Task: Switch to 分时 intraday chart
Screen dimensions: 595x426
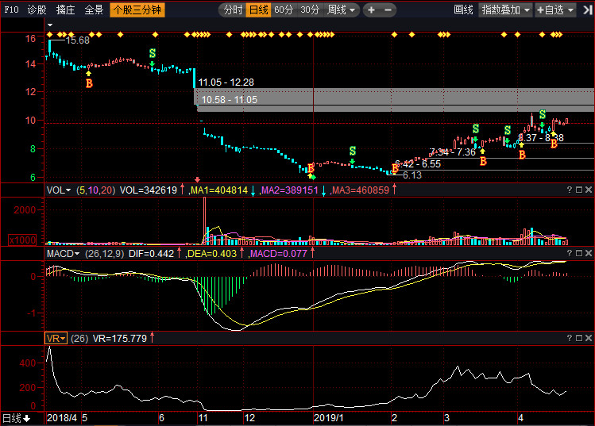Action: [x=232, y=10]
